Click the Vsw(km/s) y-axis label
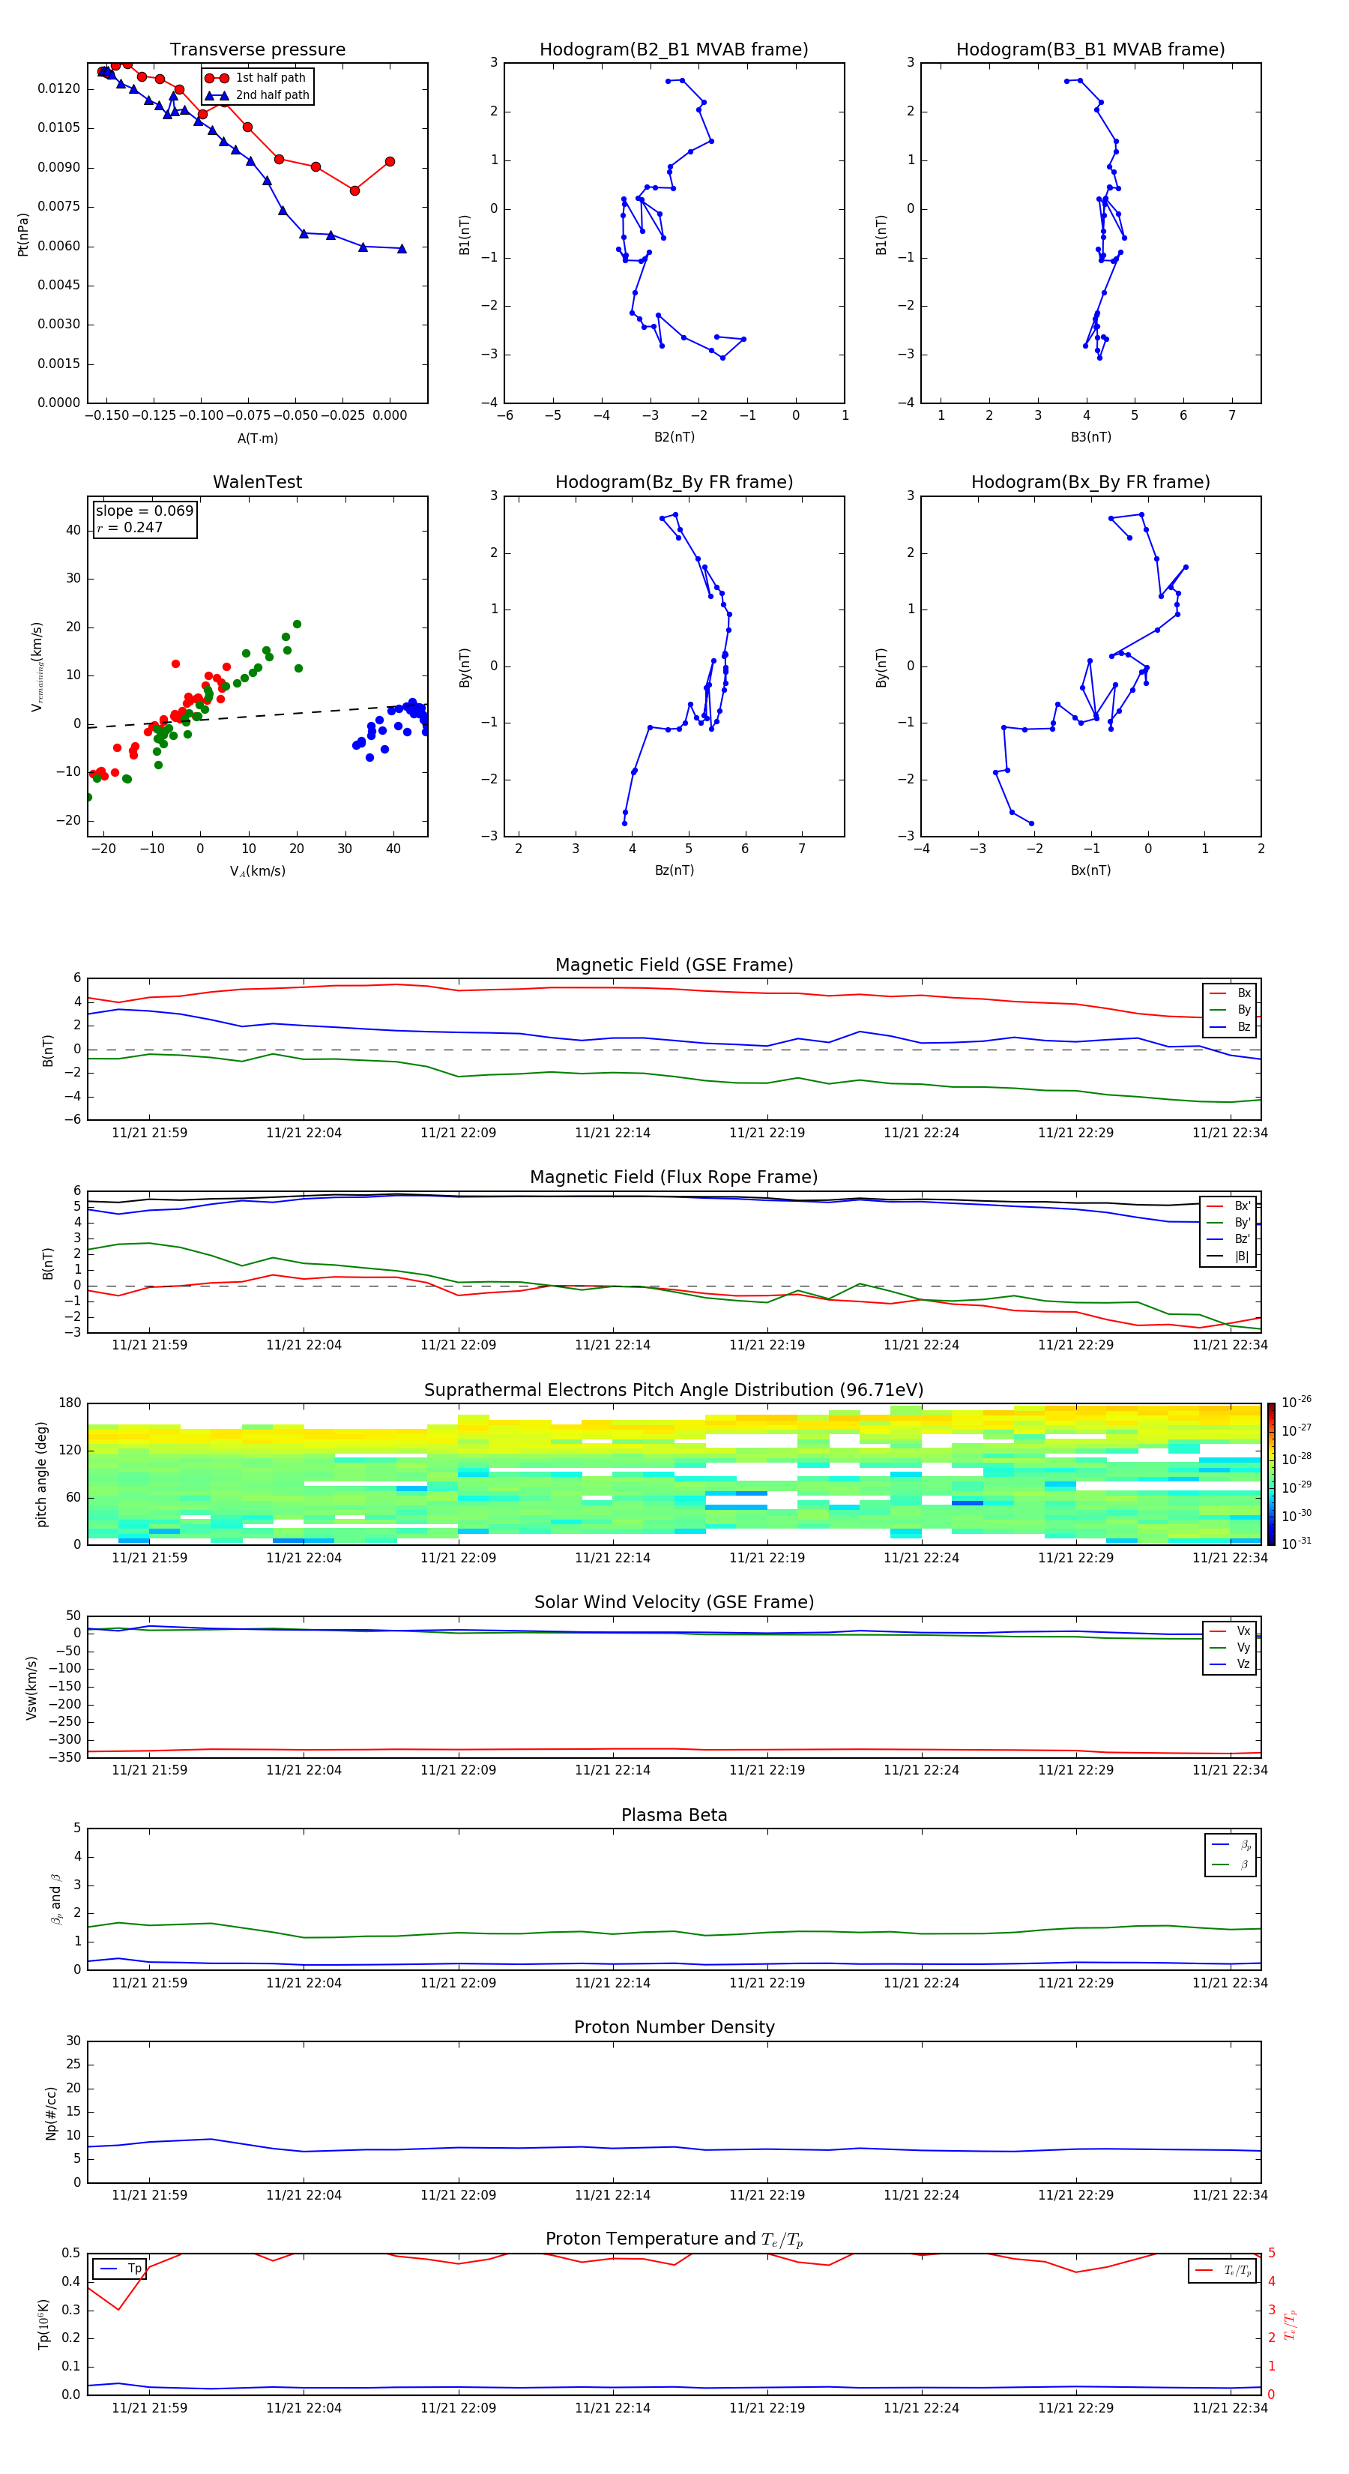 pos(31,1688)
